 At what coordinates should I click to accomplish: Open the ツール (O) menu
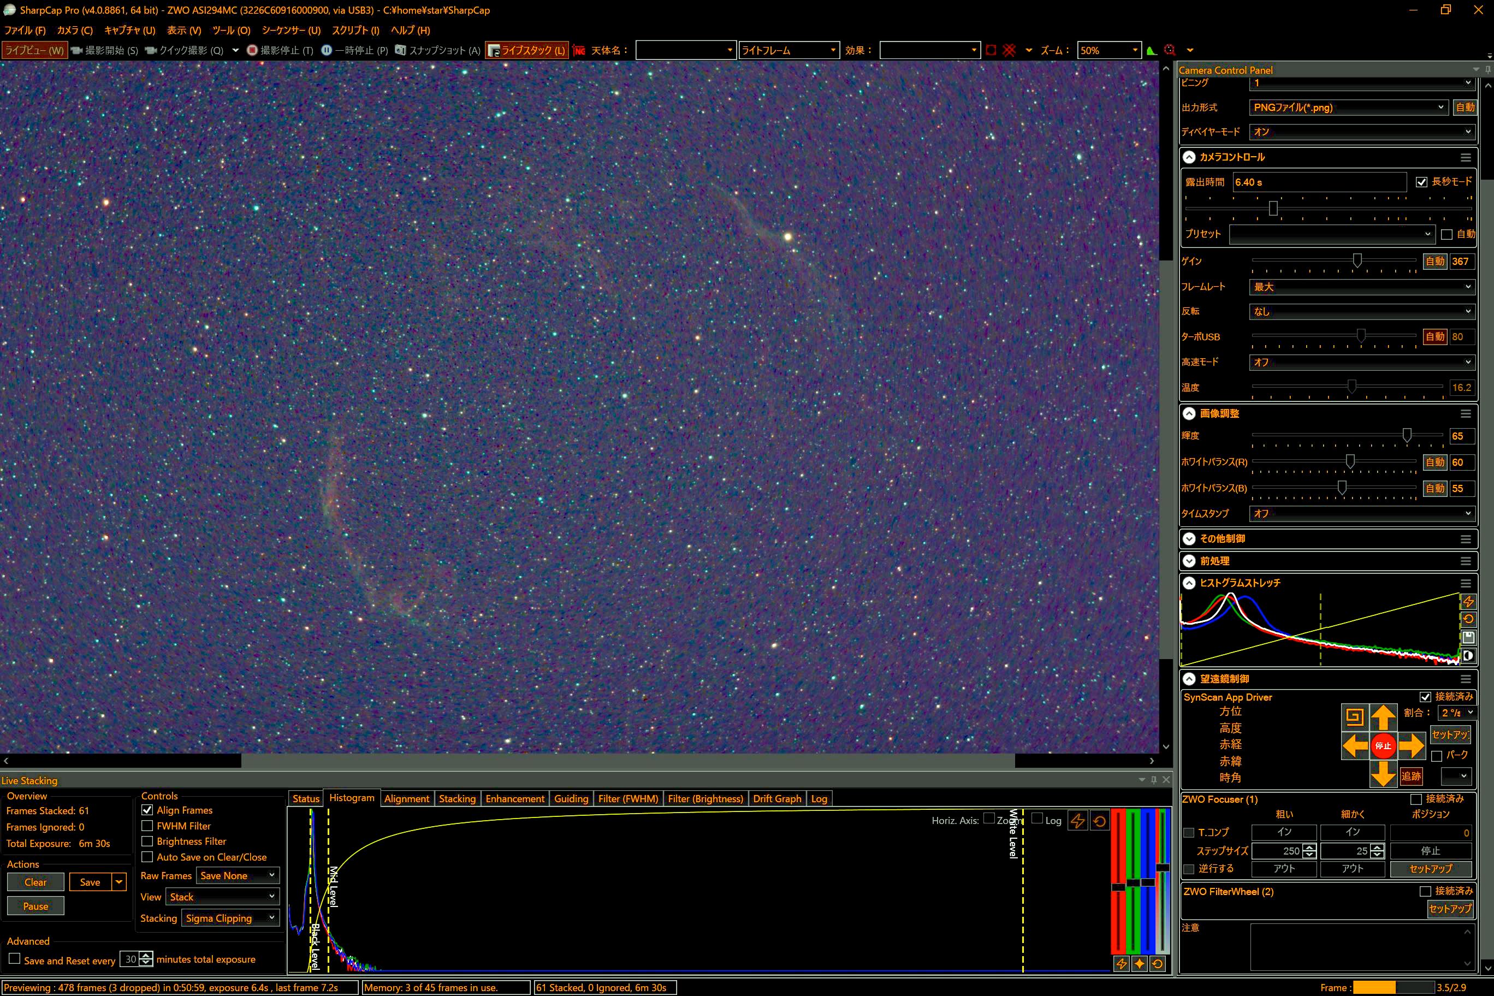click(x=231, y=30)
